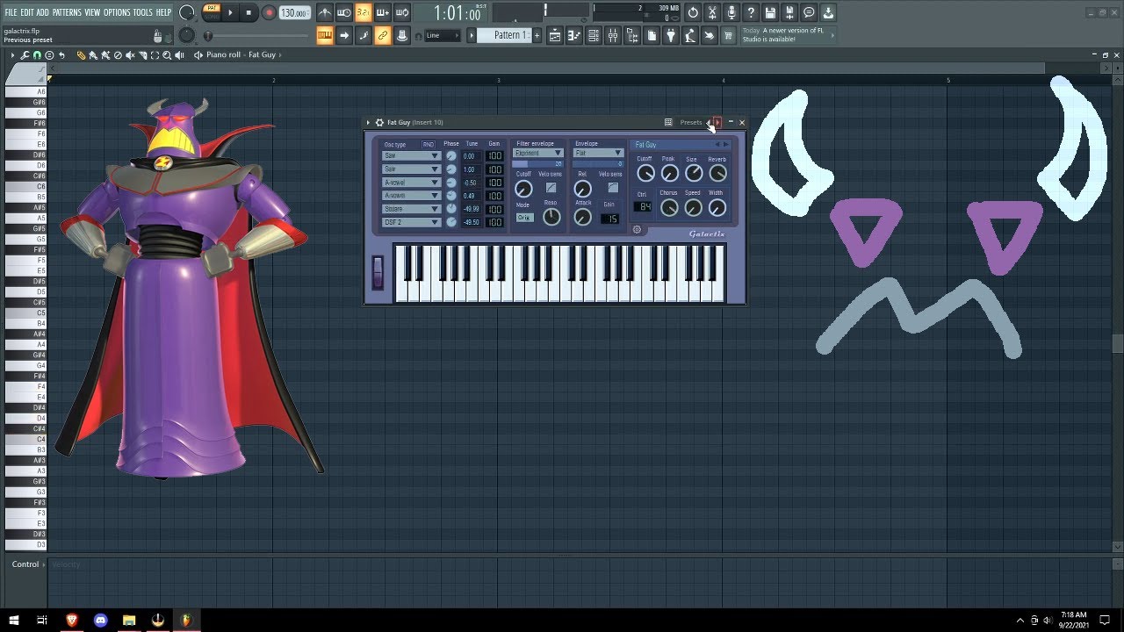Toggle PAT/SONG mode switch
The image size is (1124, 632).
[x=212, y=12]
